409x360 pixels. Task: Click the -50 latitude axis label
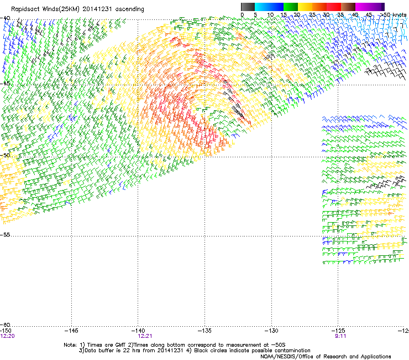pos(5,155)
